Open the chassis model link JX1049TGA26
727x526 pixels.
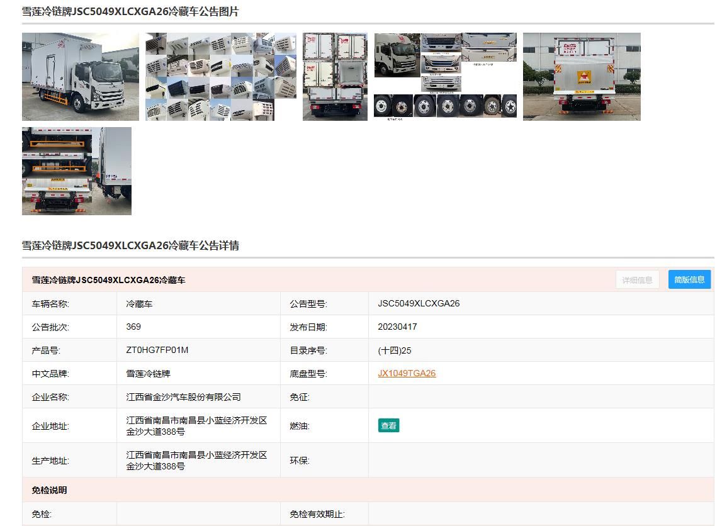coord(407,373)
